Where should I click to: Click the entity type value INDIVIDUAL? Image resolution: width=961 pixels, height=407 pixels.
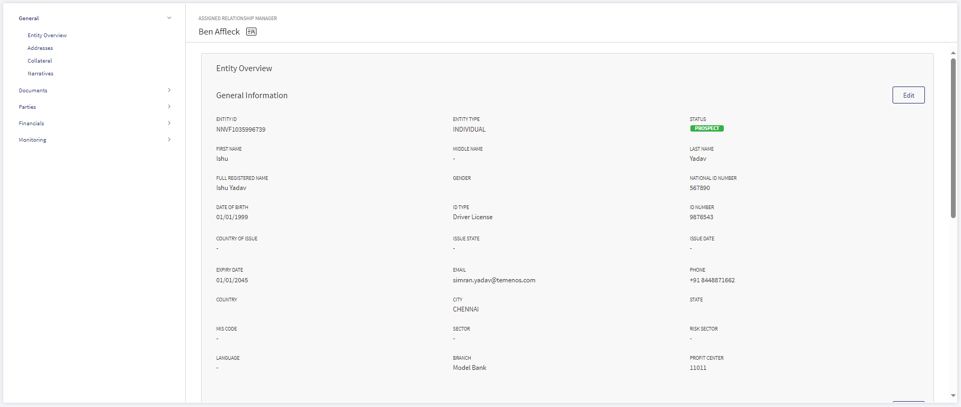tap(469, 129)
